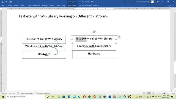Open the Insert ribbon tab
176x99 pixels.
[x=16, y=5]
